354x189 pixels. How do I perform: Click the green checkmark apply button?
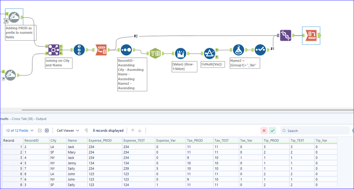tap(272, 131)
